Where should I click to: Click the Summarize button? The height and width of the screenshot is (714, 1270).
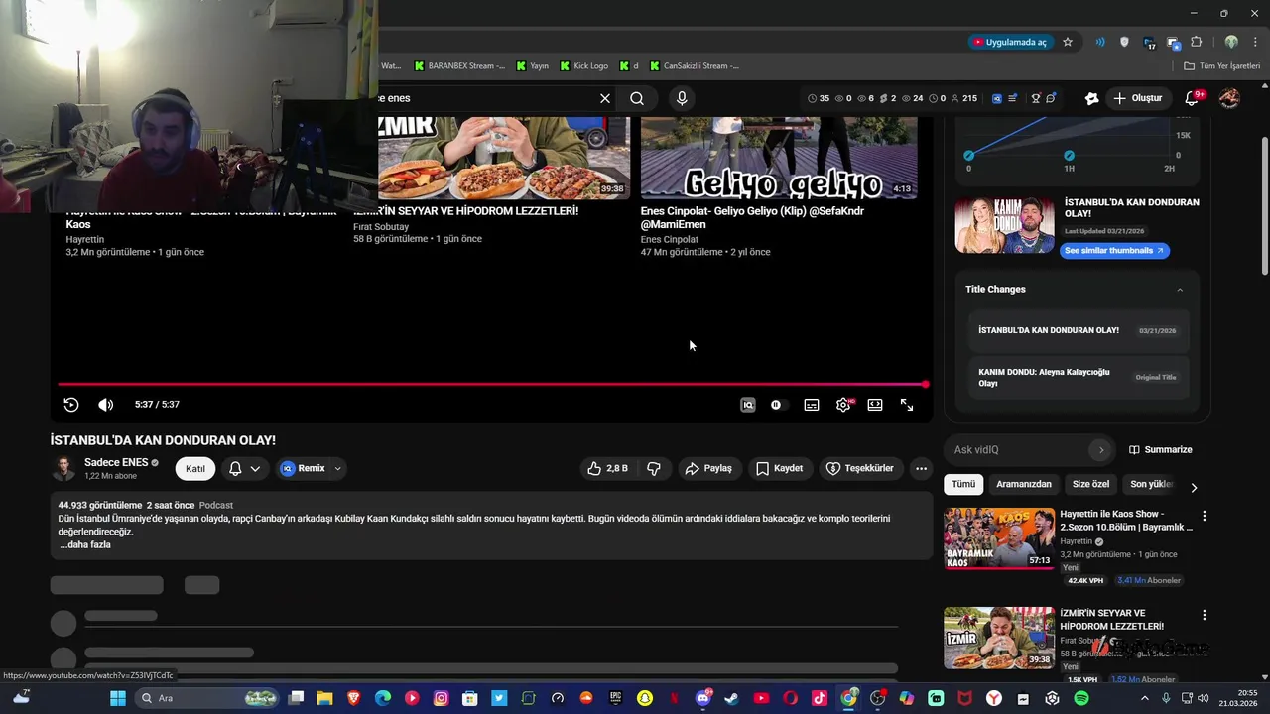[x=1160, y=450]
